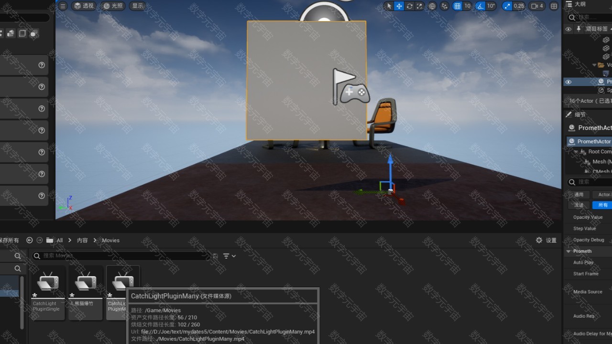Click the Start Frame property label
This screenshot has height=344, width=612.
point(586,274)
